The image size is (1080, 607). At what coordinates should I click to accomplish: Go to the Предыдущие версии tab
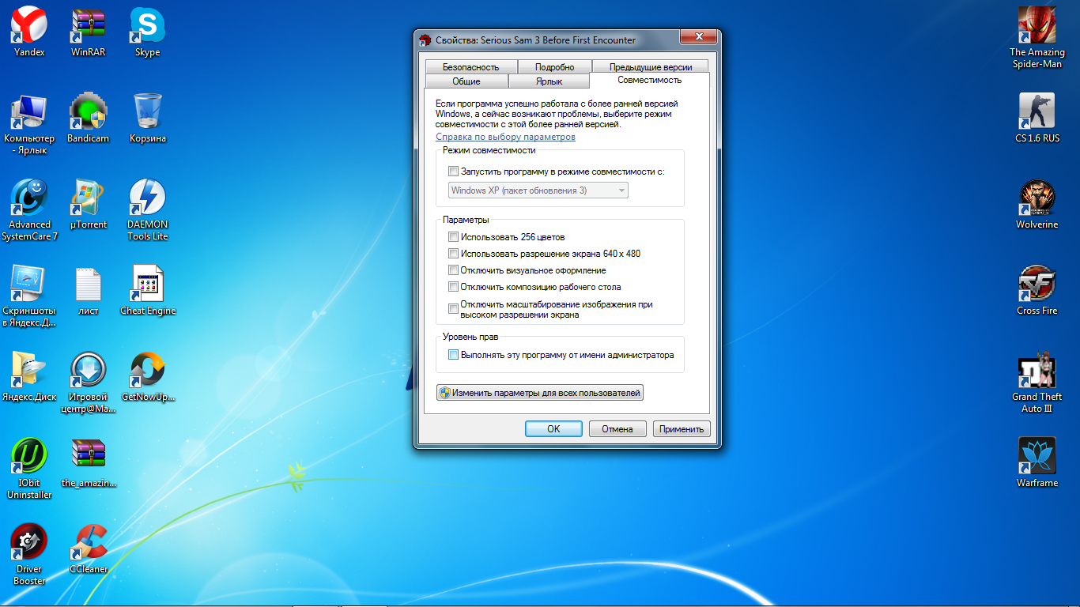click(x=650, y=67)
